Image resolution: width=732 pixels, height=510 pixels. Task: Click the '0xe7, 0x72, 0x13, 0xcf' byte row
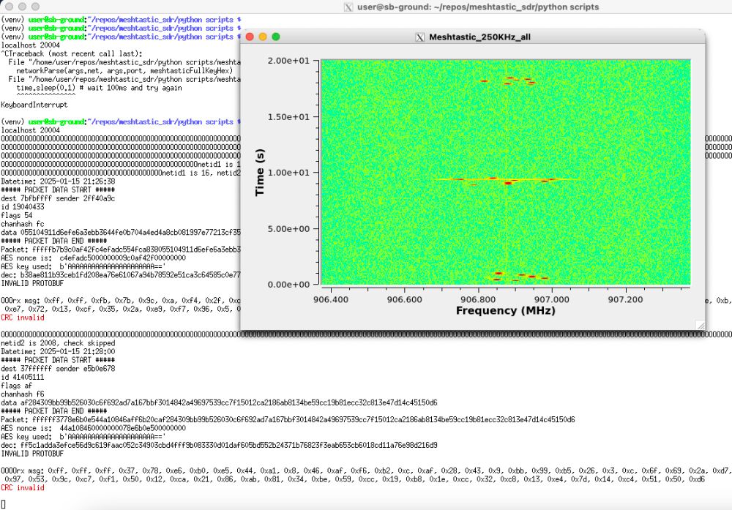pyautogui.click(x=122, y=309)
